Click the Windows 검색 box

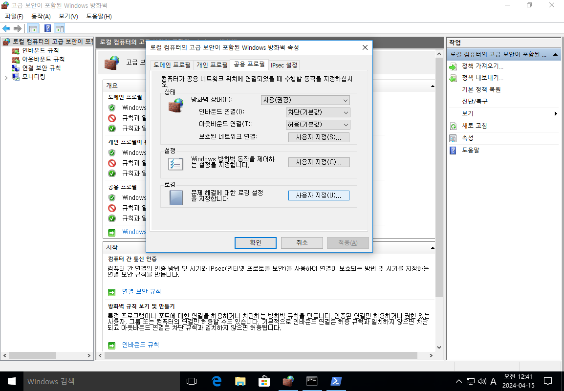coord(102,381)
